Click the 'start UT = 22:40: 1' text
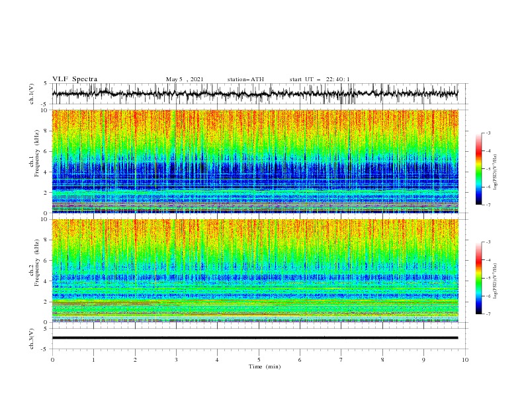 pyautogui.click(x=320, y=79)
